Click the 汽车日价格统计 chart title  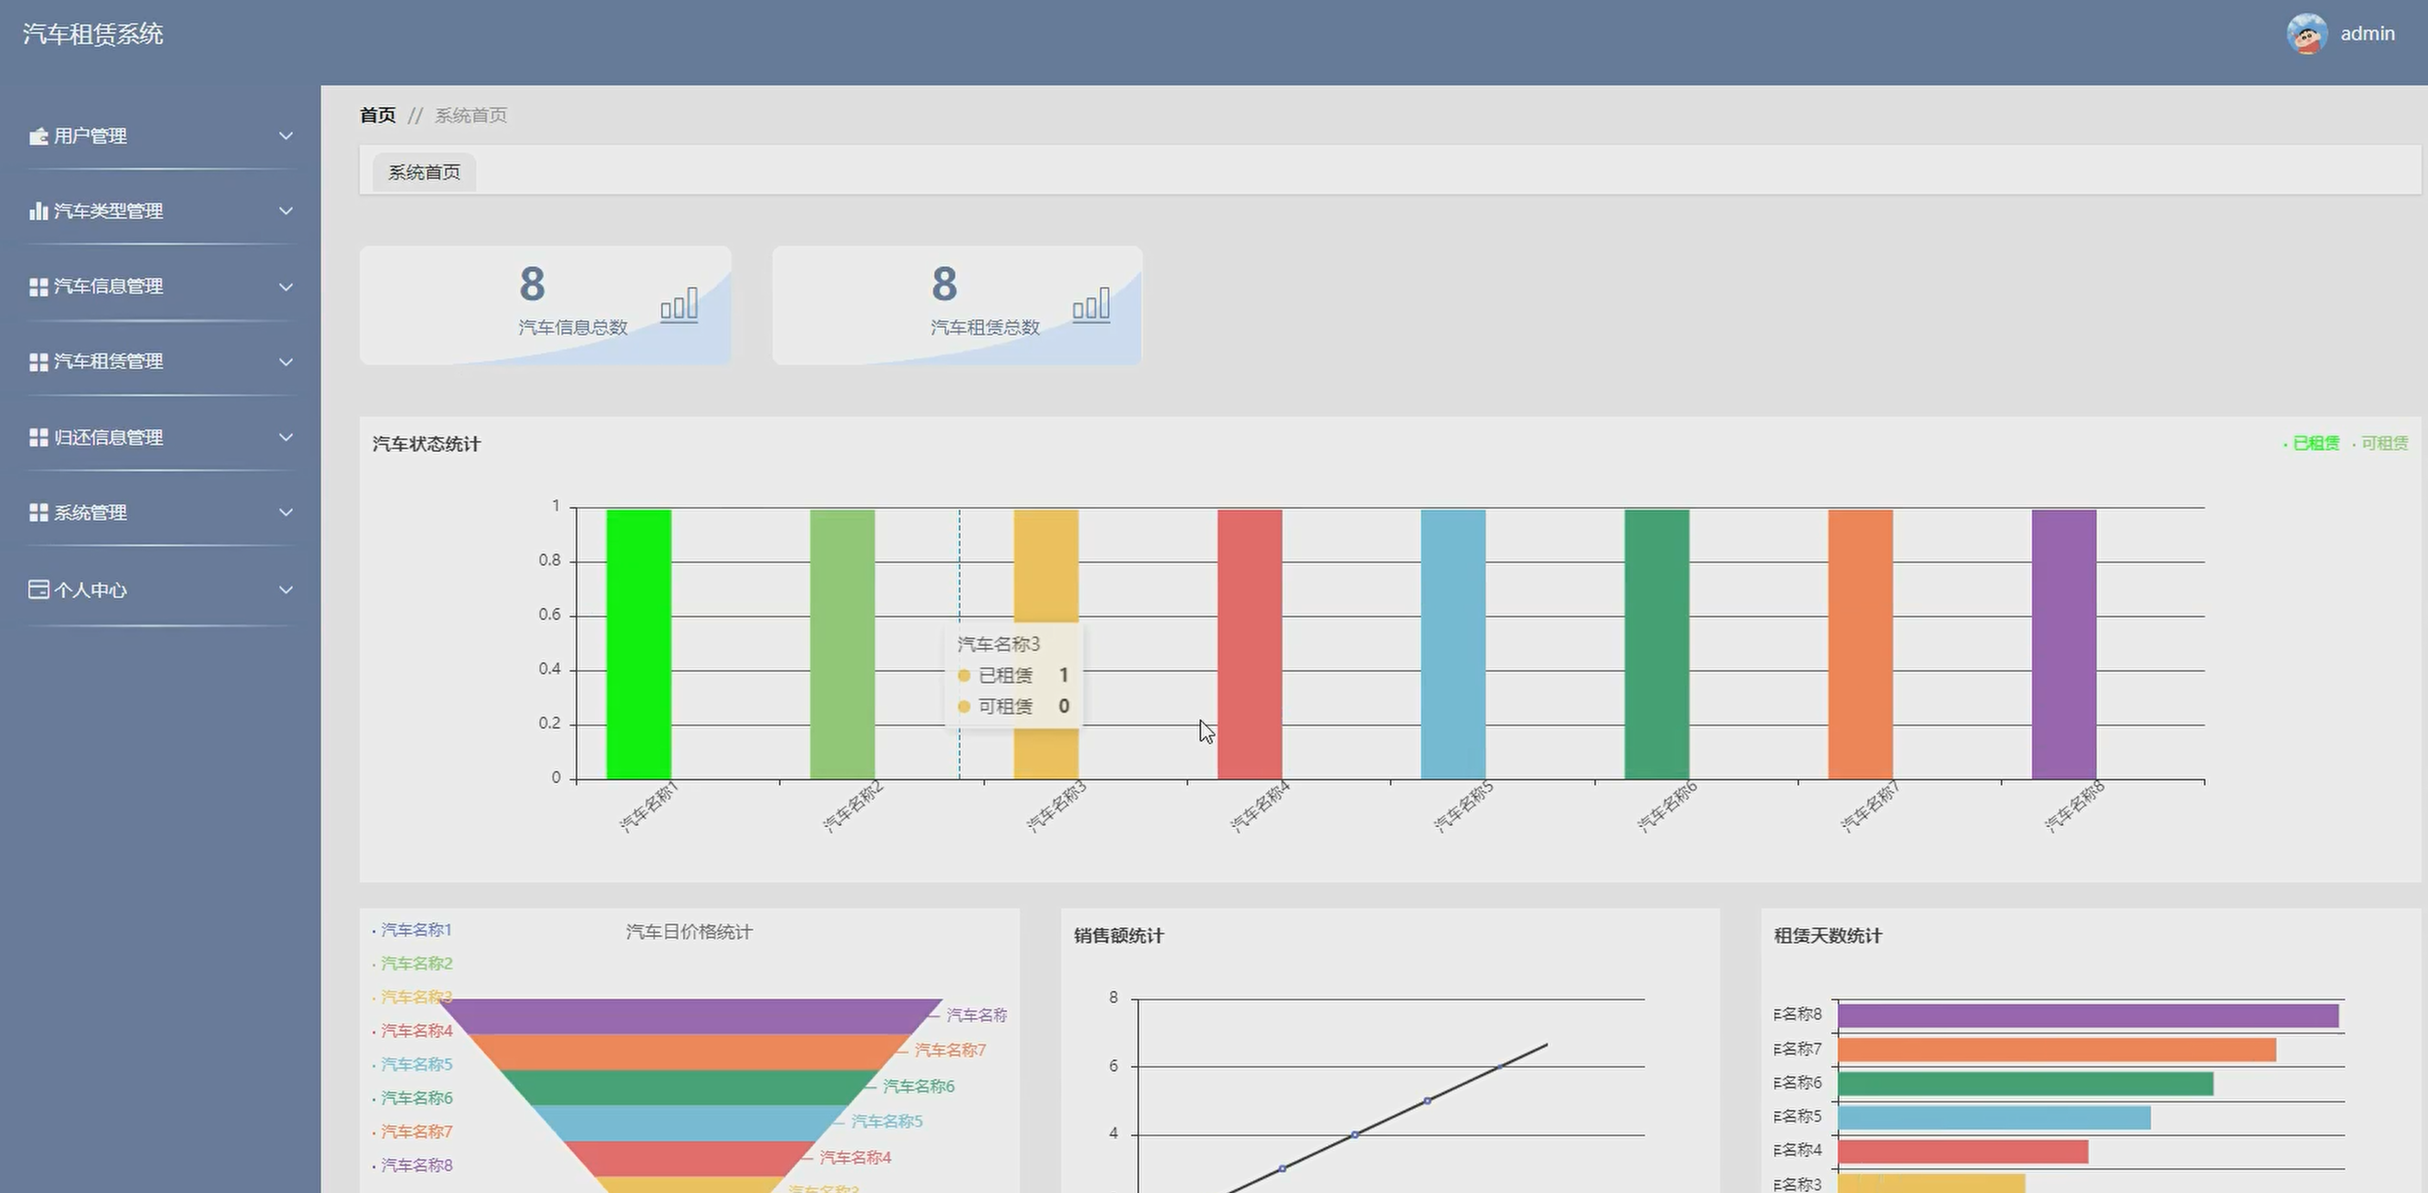point(689,932)
